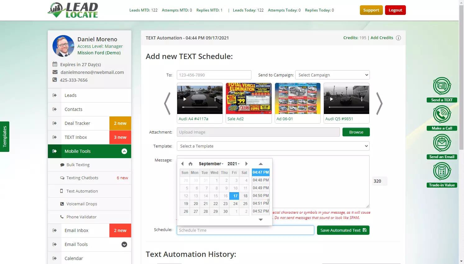Image resolution: width=464 pixels, height=264 pixels.
Task: Select 04:50 PM in the time list
Action: point(261,196)
